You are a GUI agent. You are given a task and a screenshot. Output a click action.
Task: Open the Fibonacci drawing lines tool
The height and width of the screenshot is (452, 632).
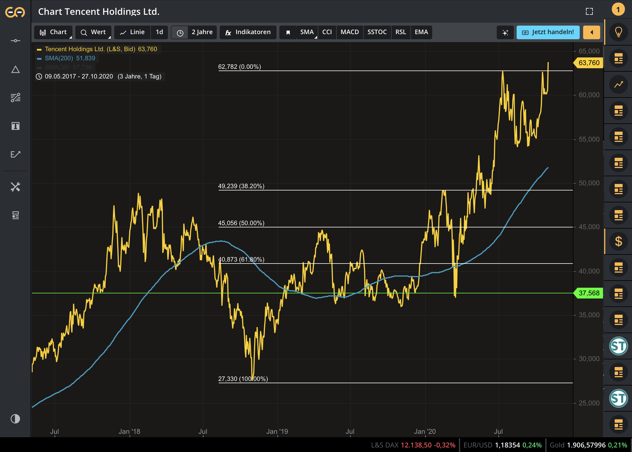pyautogui.click(x=15, y=98)
